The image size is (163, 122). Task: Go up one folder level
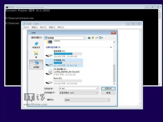(x=93, y=38)
